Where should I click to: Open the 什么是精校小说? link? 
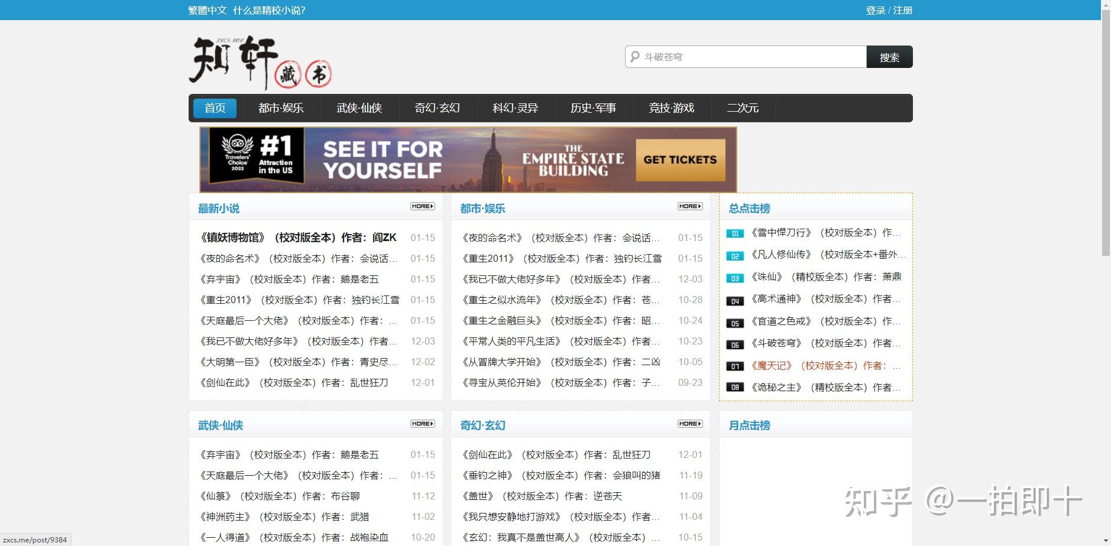point(269,10)
